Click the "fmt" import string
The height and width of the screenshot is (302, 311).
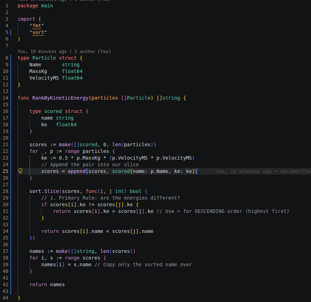point(37,26)
